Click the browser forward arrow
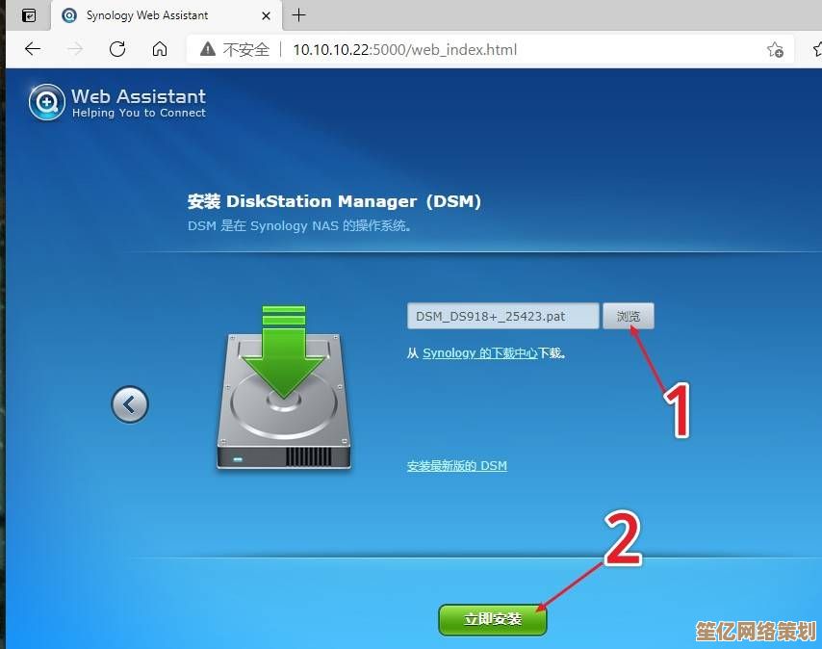This screenshot has height=649, width=822. (76, 49)
